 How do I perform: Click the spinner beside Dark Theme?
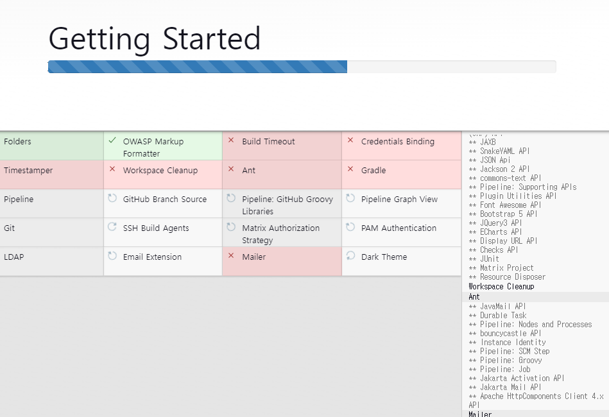pos(350,255)
